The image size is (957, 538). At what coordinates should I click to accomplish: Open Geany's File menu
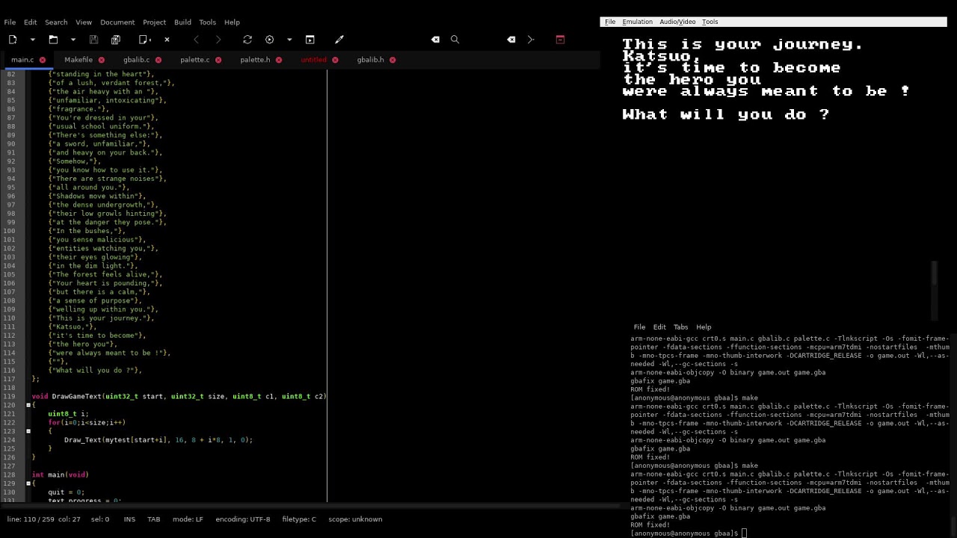10,22
